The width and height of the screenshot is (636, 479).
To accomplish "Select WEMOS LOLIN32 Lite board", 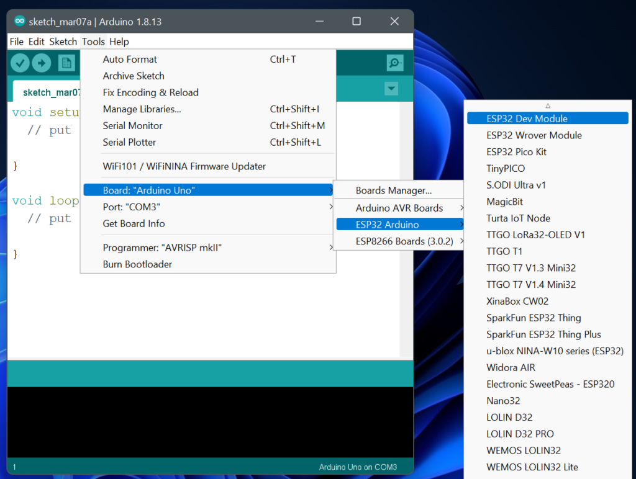I will [548, 467].
